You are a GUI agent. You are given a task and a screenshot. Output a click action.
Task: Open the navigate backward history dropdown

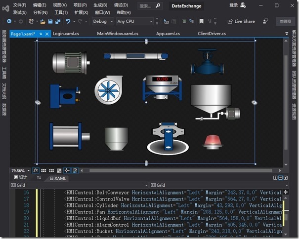pyautogui.click(x=15, y=21)
